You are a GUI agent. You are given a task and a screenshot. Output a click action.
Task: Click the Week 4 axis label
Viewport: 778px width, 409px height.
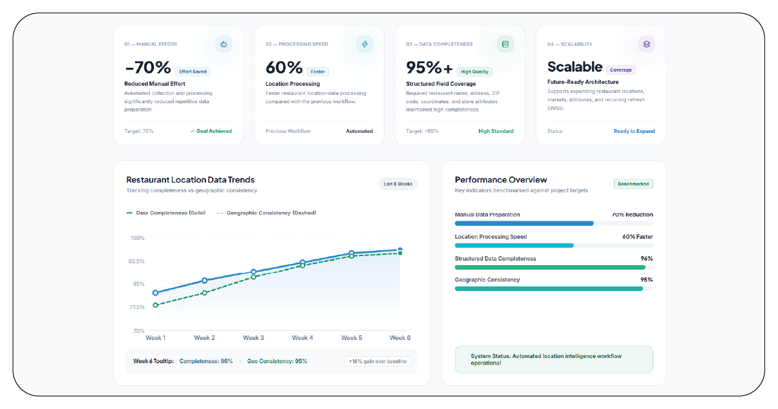[x=302, y=338]
